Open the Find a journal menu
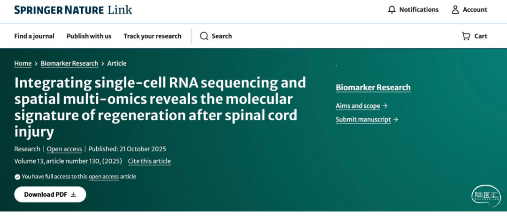The height and width of the screenshot is (217, 507). 34,36
